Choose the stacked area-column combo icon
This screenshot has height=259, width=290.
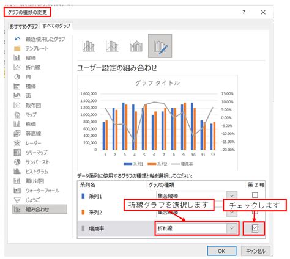pyautogui.click(x=136, y=46)
